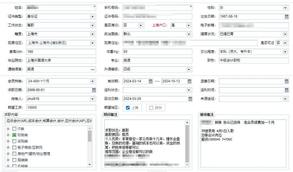Click the 离职原因：裁员 line in 顾问备注
Viewport: 293px width, 172px height.
[117, 135]
